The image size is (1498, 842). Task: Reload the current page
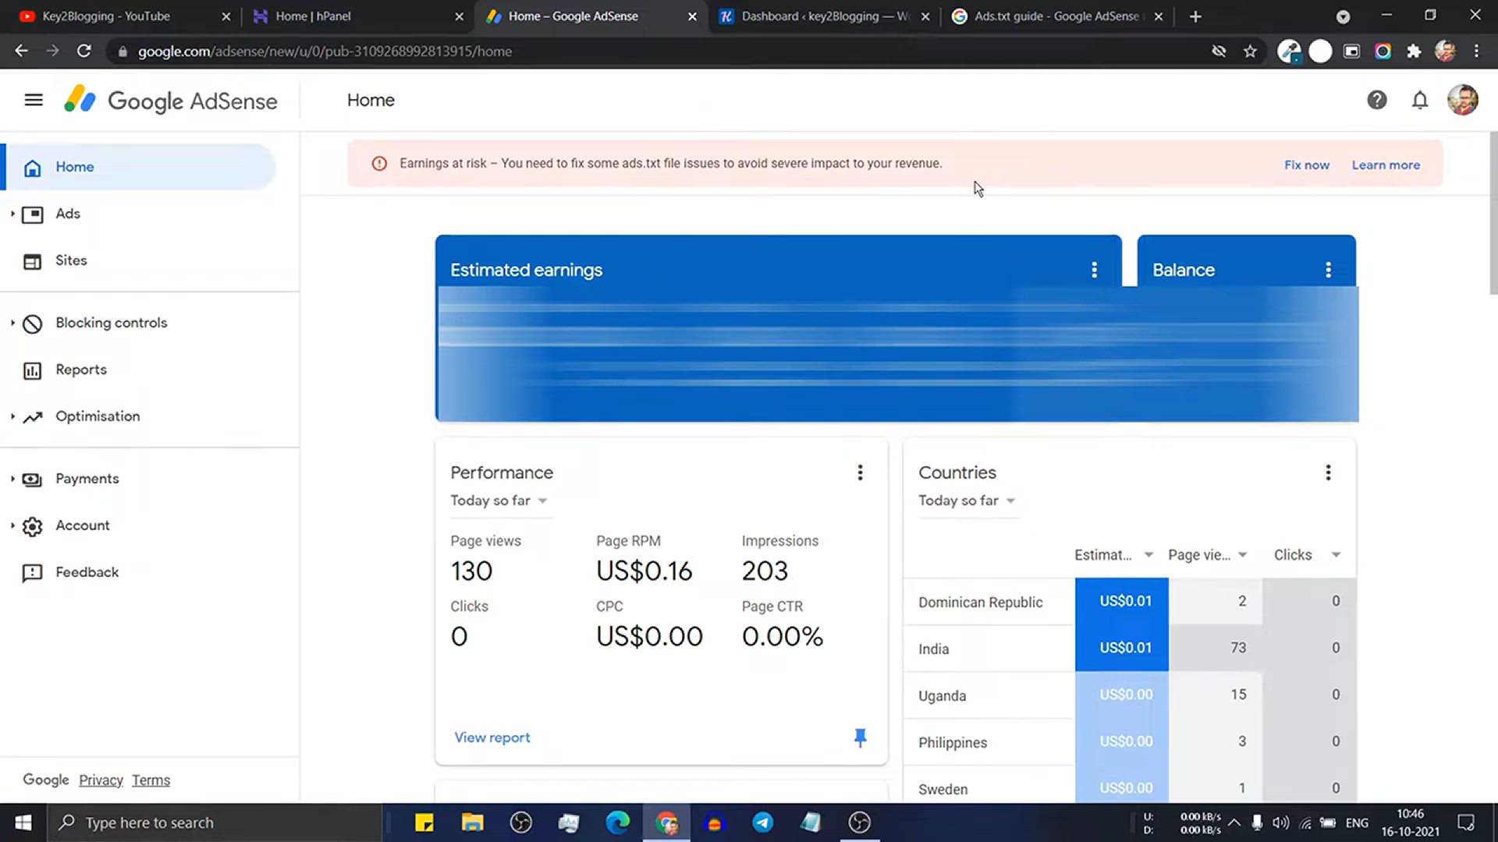click(83, 51)
